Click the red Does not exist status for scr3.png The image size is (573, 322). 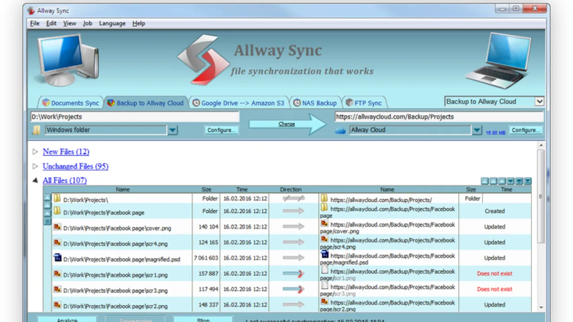click(x=495, y=289)
